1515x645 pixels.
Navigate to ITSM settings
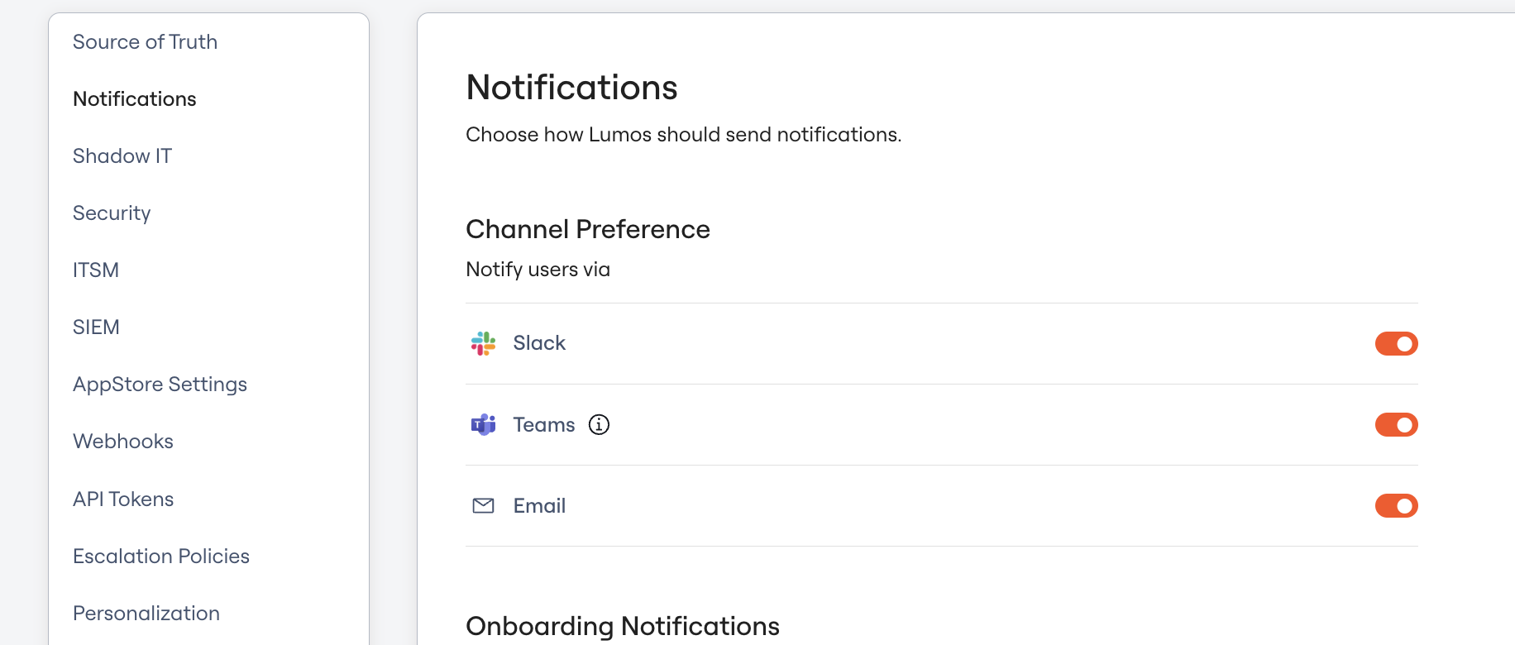[x=96, y=270]
